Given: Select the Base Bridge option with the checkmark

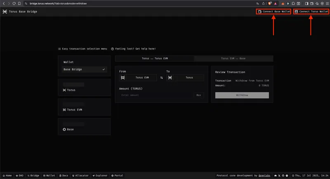Looking at the screenshot, I should pos(85,70).
